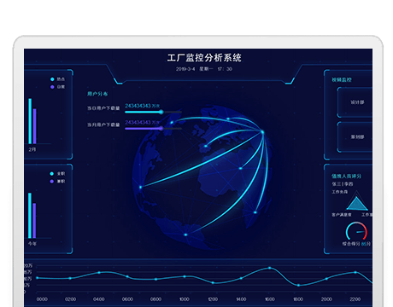The image size is (393, 307).
Task: Click the line chart point at 0600
Action: tap(127, 276)
